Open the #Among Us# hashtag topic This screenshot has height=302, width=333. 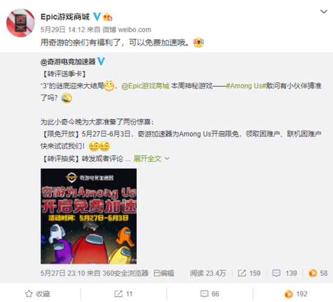coord(246,86)
